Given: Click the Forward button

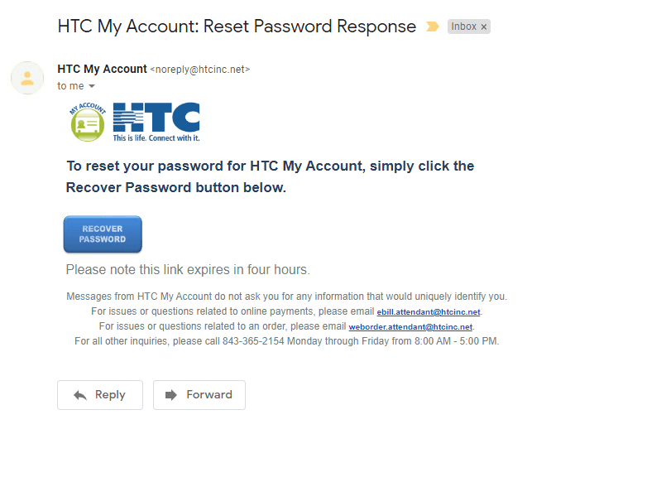Looking at the screenshot, I should pos(199,395).
